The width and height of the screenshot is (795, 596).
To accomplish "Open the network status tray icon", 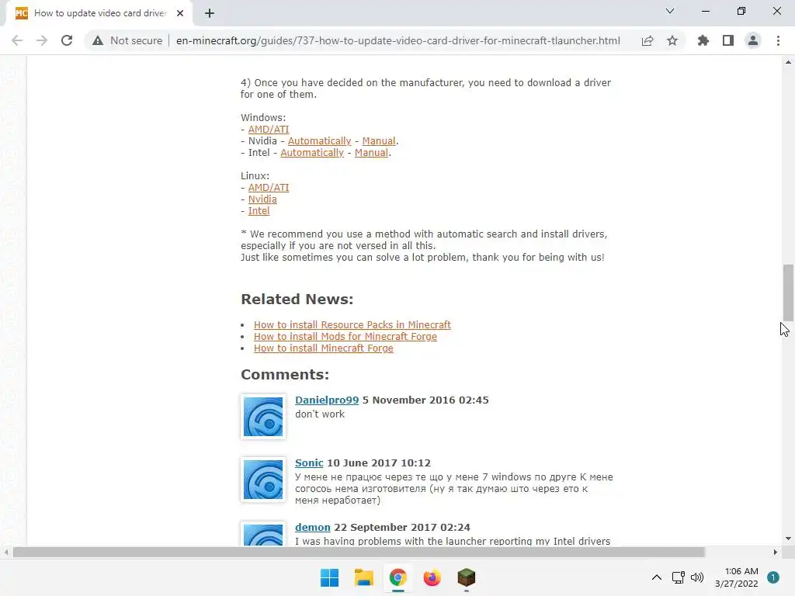I will (x=679, y=577).
